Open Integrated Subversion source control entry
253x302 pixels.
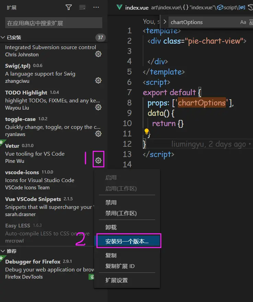[x=54, y=51]
